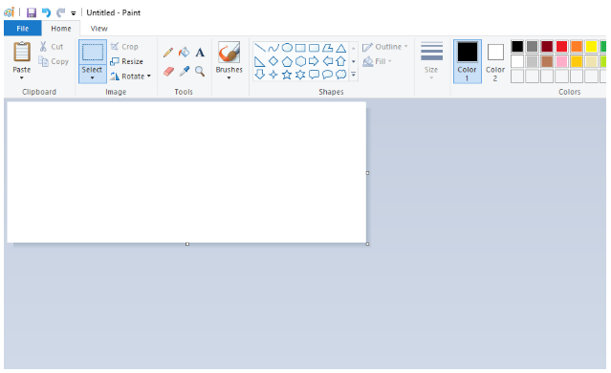The width and height of the screenshot is (611, 373).
Task: Select the Magnifier tool
Action: point(200,72)
